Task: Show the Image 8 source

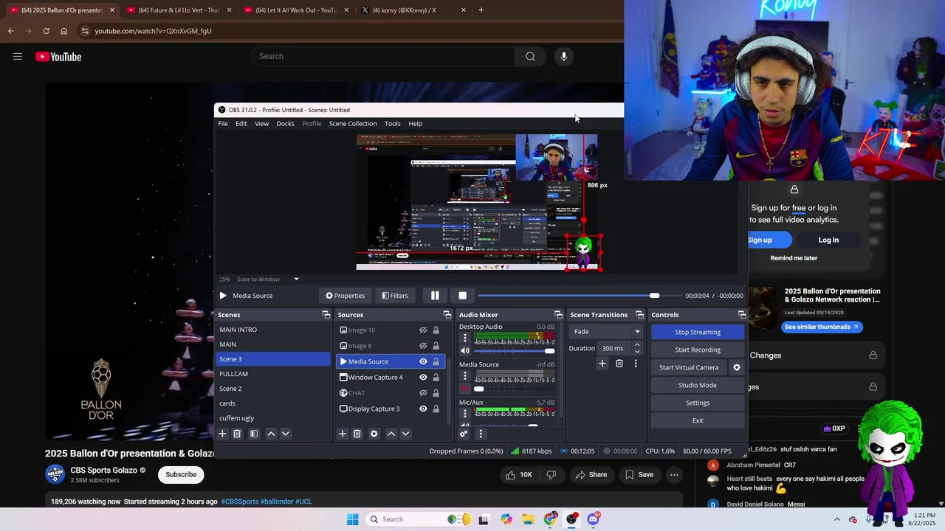Action: (423, 346)
